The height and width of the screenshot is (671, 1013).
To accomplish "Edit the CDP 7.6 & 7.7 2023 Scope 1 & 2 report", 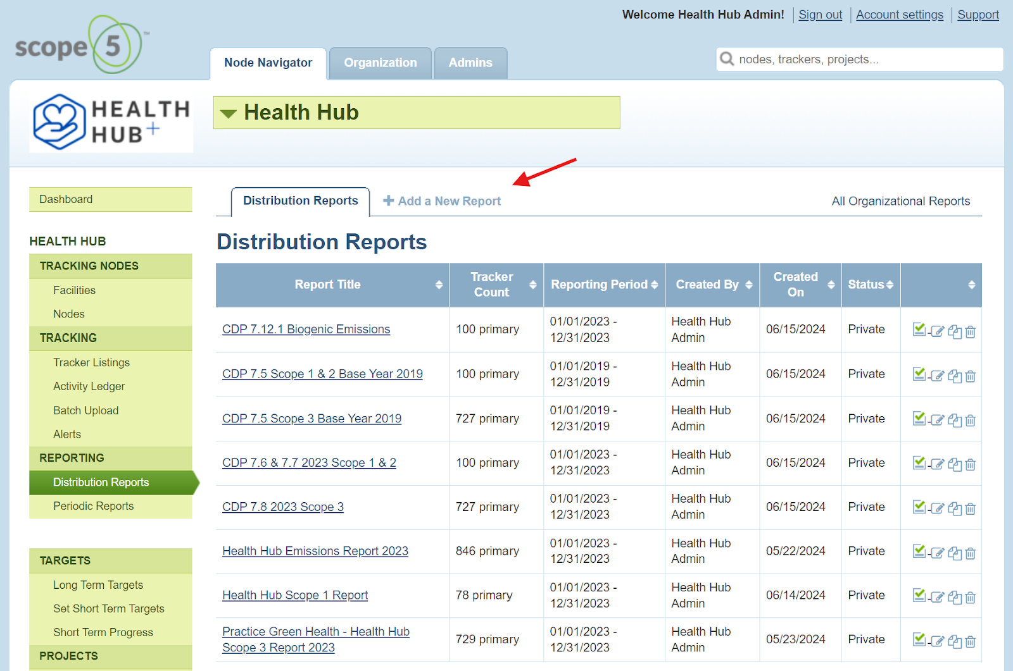I will (937, 464).
